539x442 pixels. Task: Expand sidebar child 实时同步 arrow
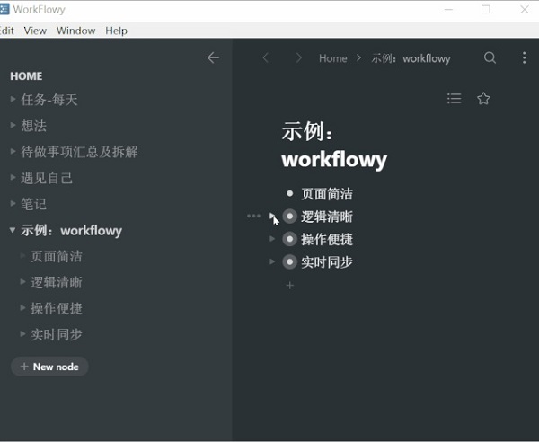click(x=22, y=333)
